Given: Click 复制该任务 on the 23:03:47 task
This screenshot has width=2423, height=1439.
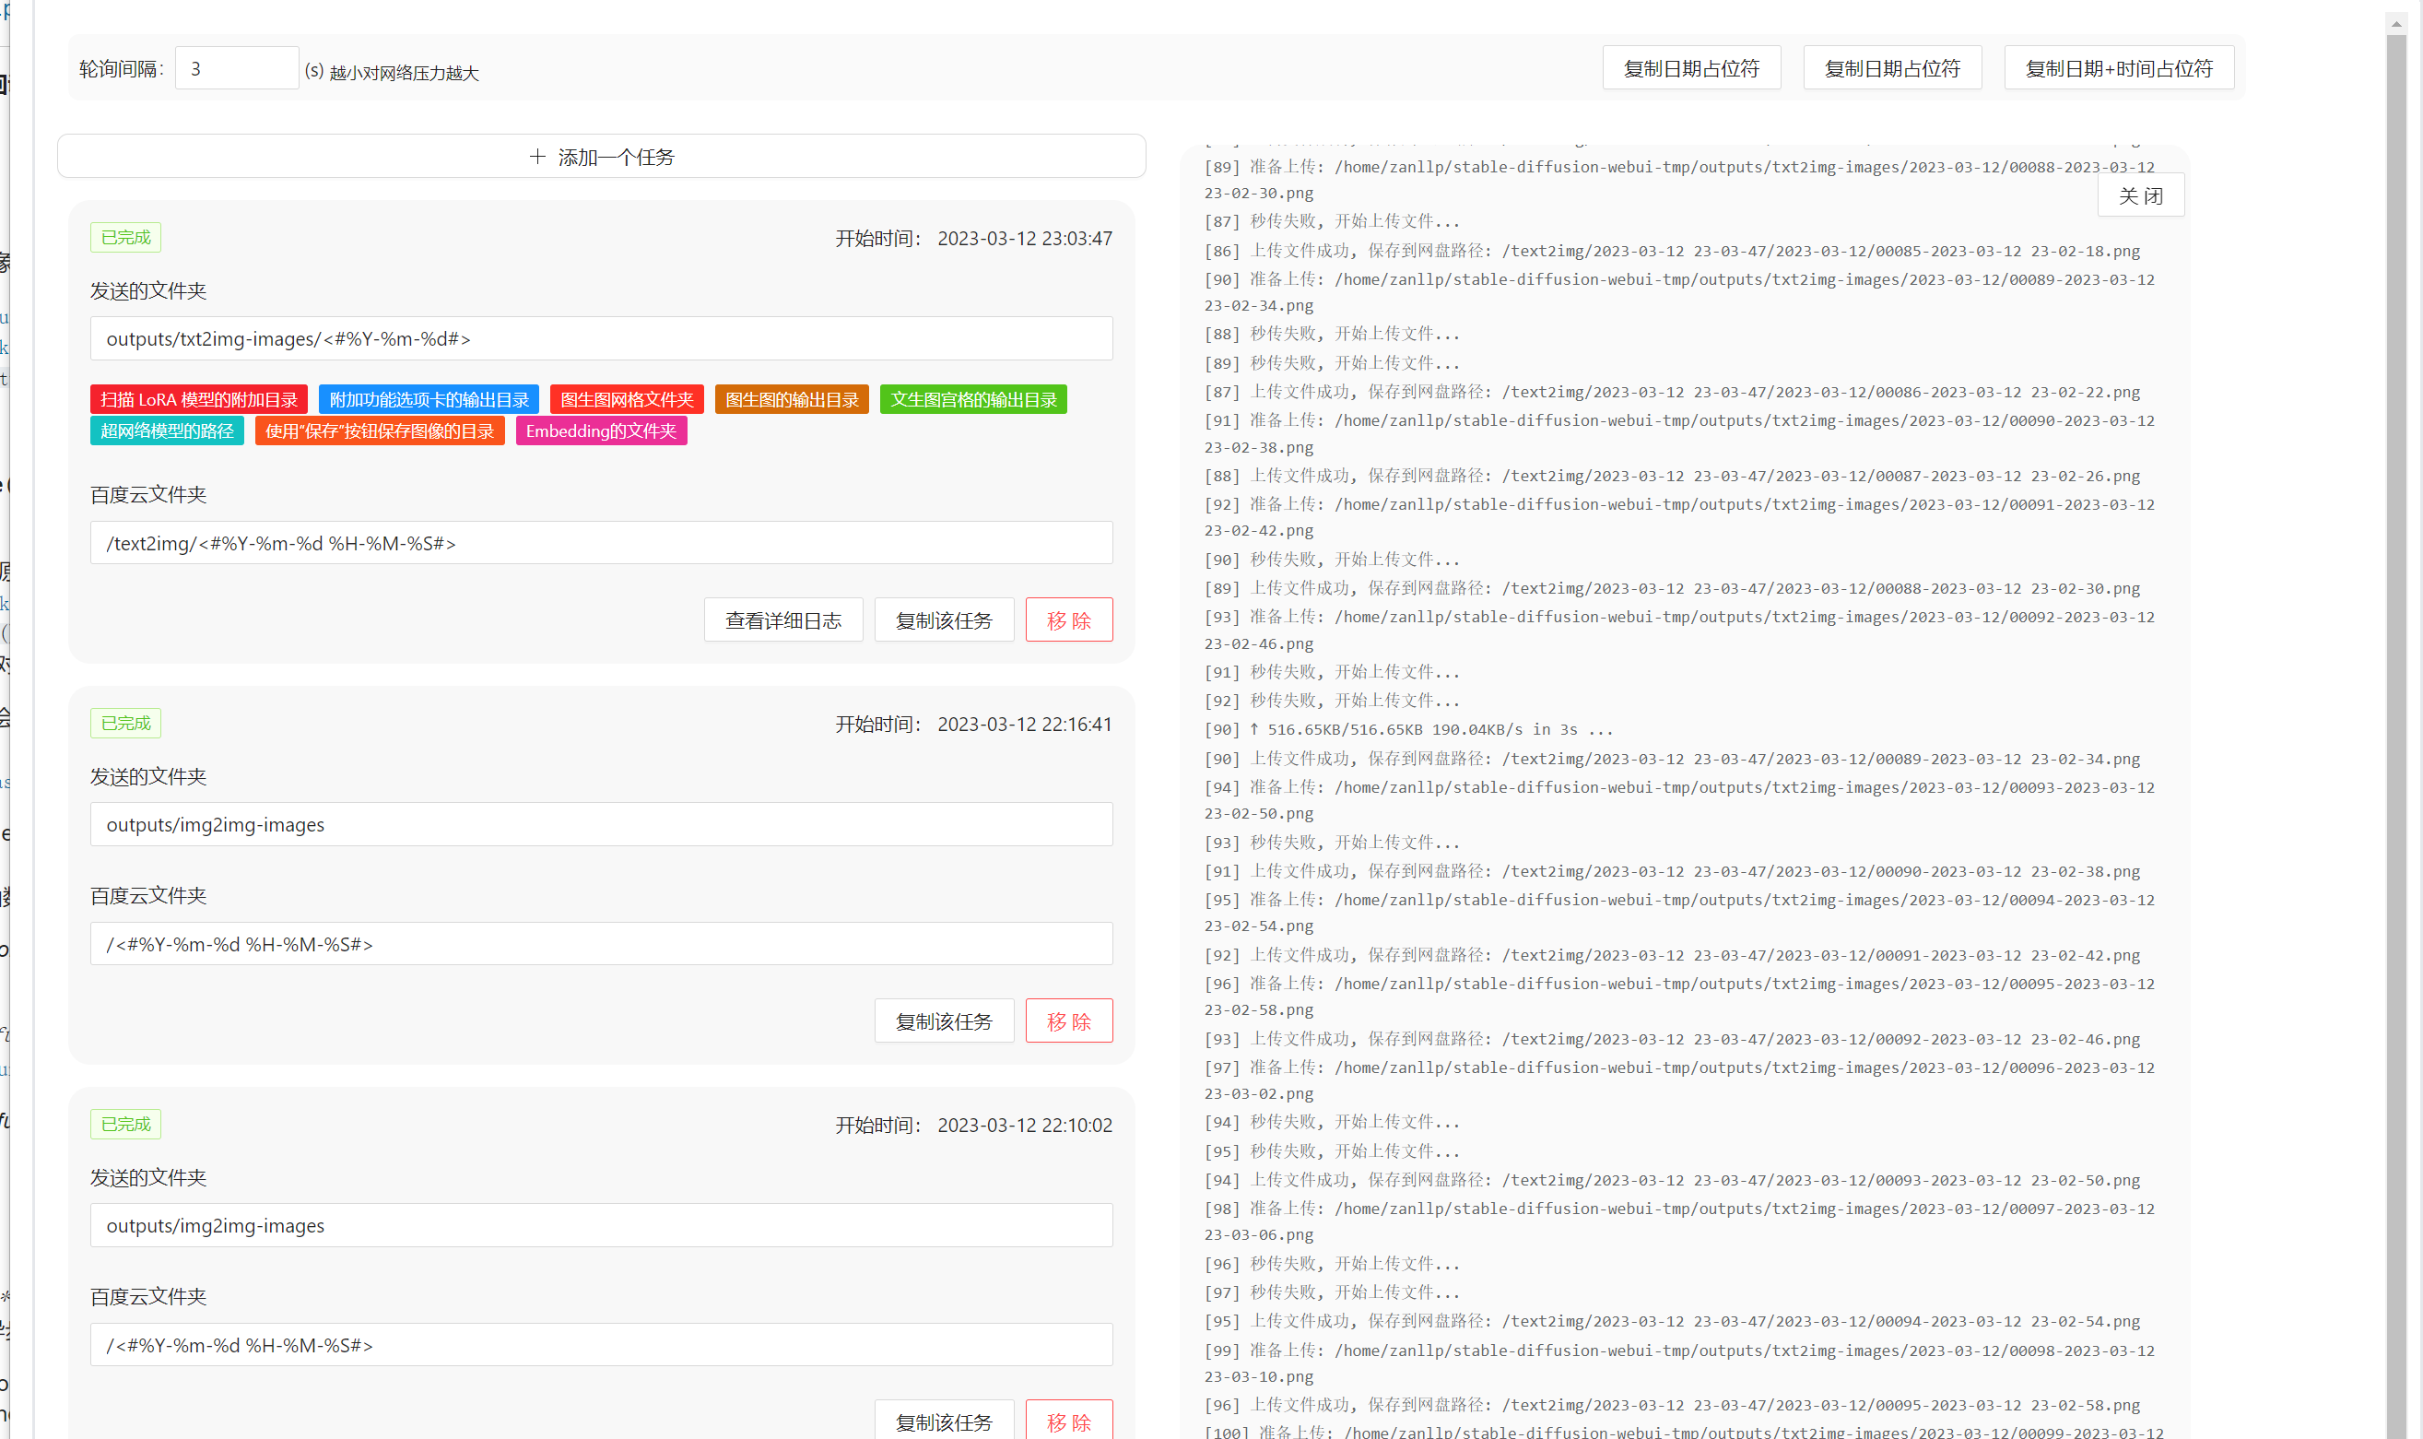Looking at the screenshot, I should coord(943,619).
